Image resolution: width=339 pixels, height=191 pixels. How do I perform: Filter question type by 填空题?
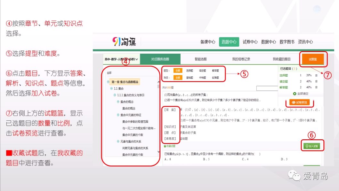point(203,71)
